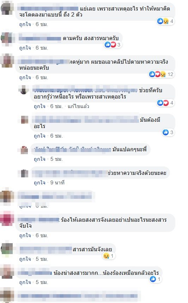View the 12 reactions on clip request comment
The height and width of the screenshot is (303, 188).
pos(162,74)
